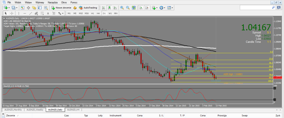Switch to AUDNZD,H4 chart tab
Screen dimensions: 284x118
(x=73, y=110)
